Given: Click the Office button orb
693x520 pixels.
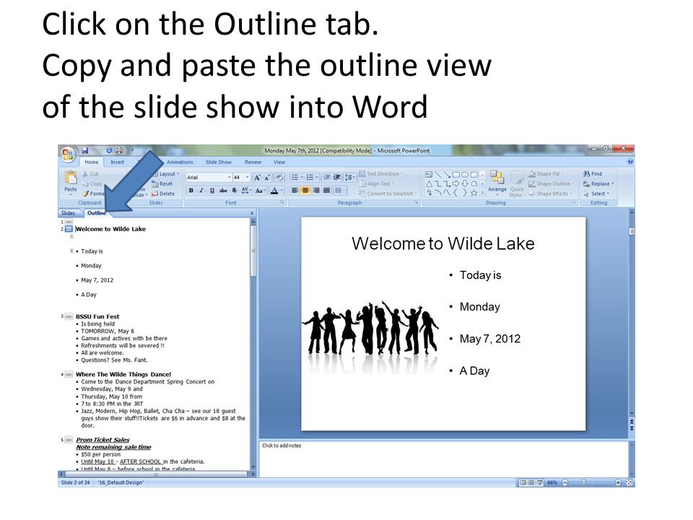Looking at the screenshot, I should 68,155.
